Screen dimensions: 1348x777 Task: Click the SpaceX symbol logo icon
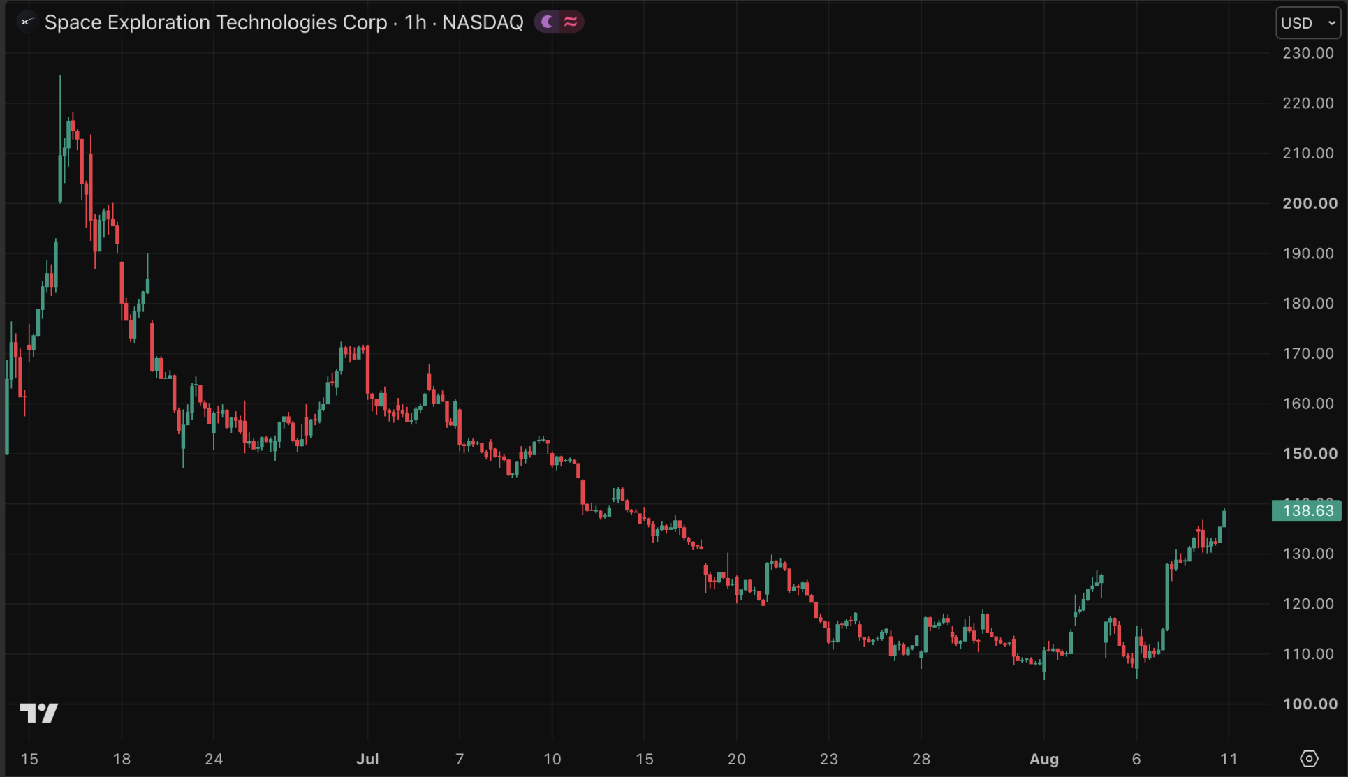(x=26, y=22)
